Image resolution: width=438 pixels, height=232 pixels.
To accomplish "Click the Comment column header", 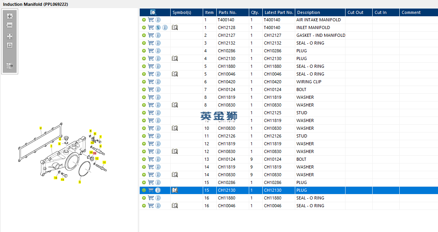I will point(419,12).
